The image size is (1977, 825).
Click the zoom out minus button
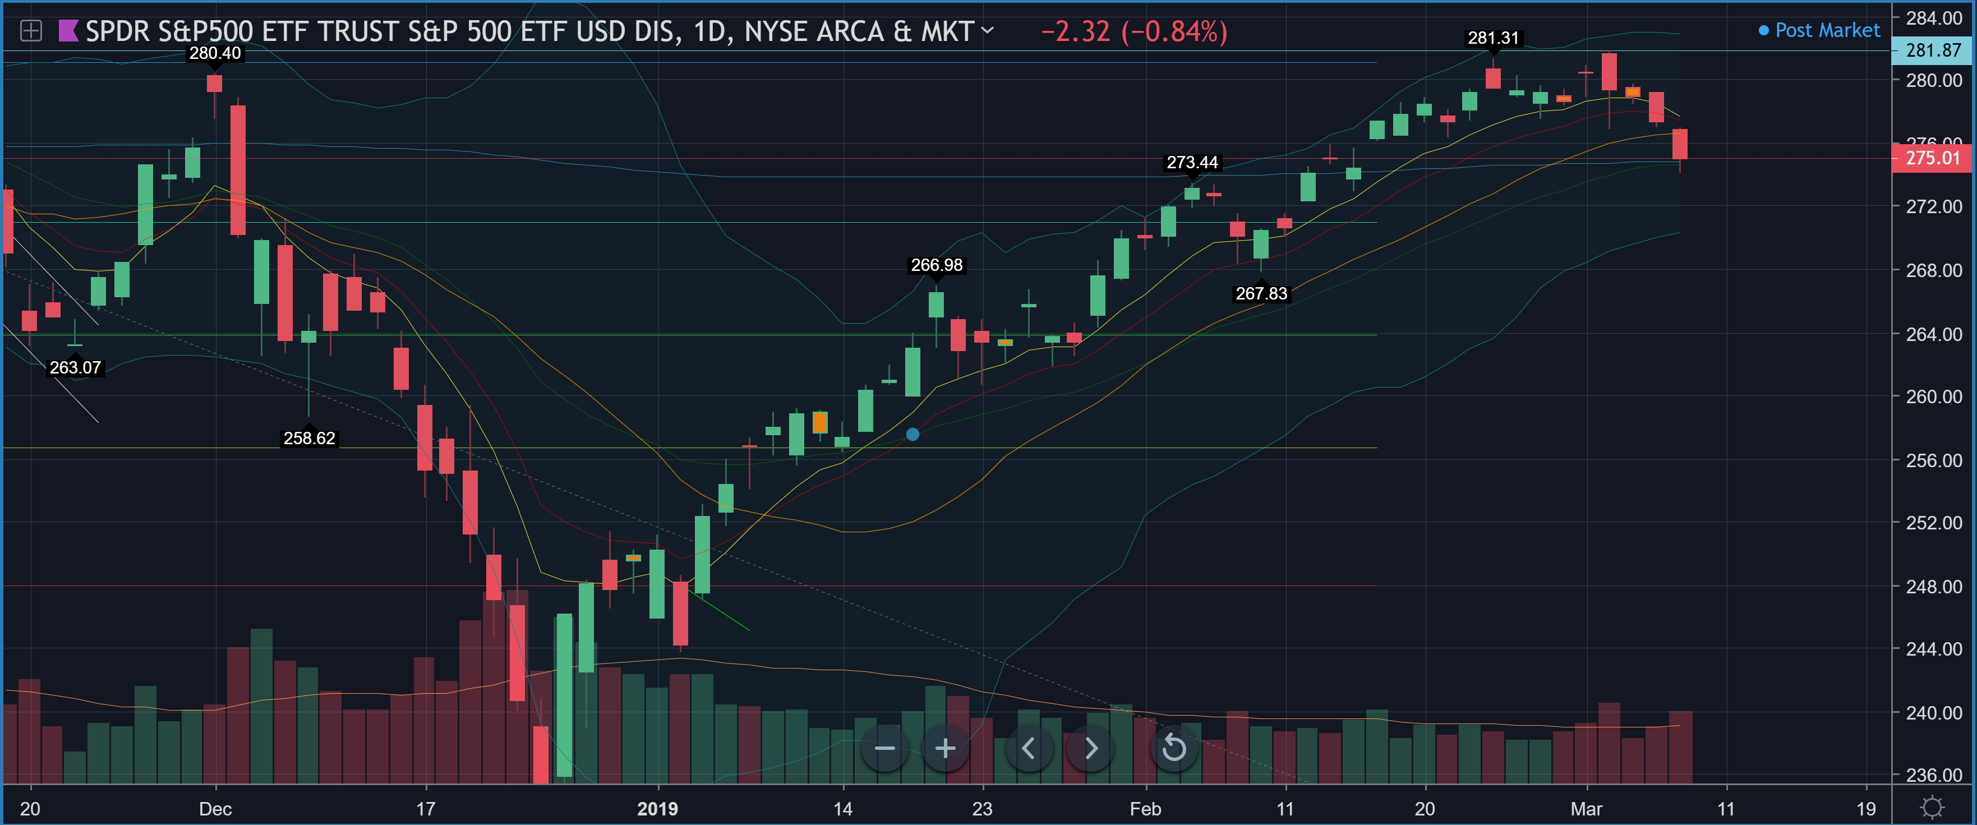pos(884,748)
